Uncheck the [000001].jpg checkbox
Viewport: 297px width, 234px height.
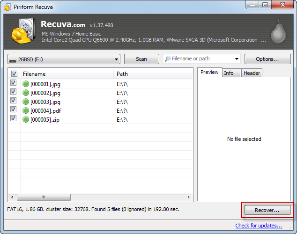pyautogui.click(x=13, y=83)
